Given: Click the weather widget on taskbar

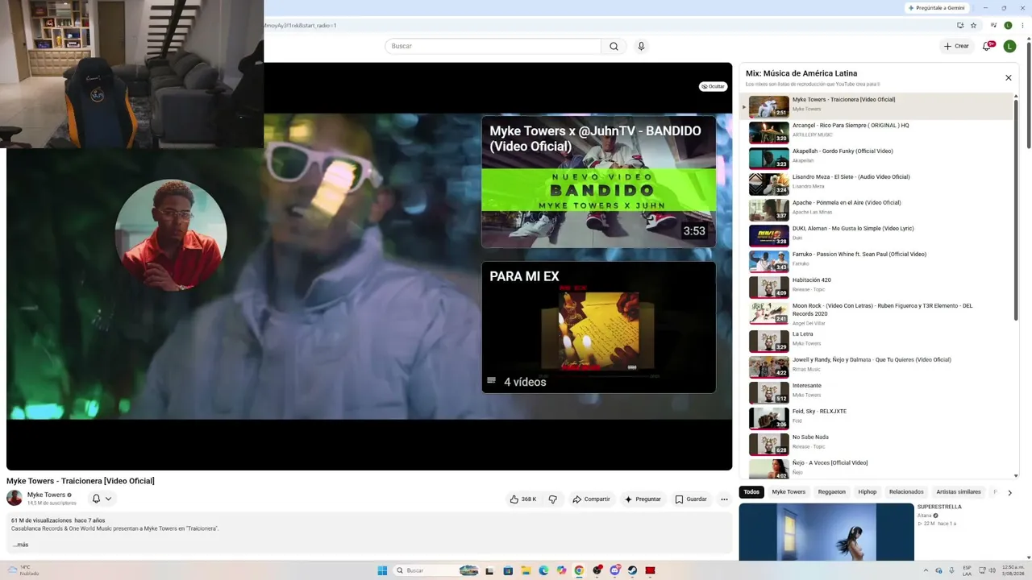Looking at the screenshot, I should (x=23, y=570).
